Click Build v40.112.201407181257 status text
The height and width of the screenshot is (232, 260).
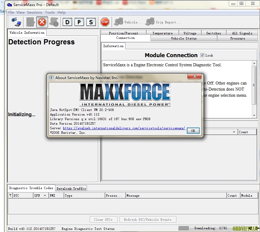[32, 229]
